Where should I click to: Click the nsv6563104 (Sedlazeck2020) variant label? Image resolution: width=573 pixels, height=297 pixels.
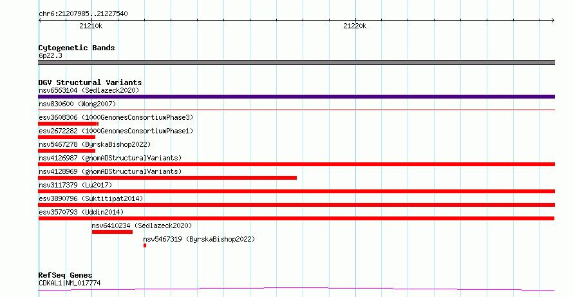pos(89,90)
